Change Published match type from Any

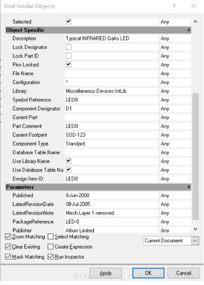175,195
